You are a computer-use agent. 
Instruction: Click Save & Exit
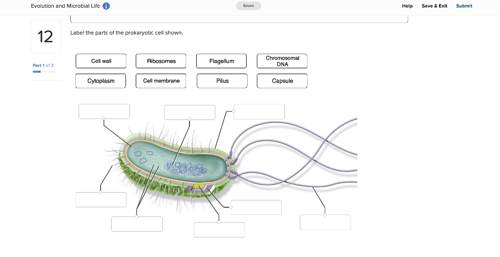(x=434, y=6)
